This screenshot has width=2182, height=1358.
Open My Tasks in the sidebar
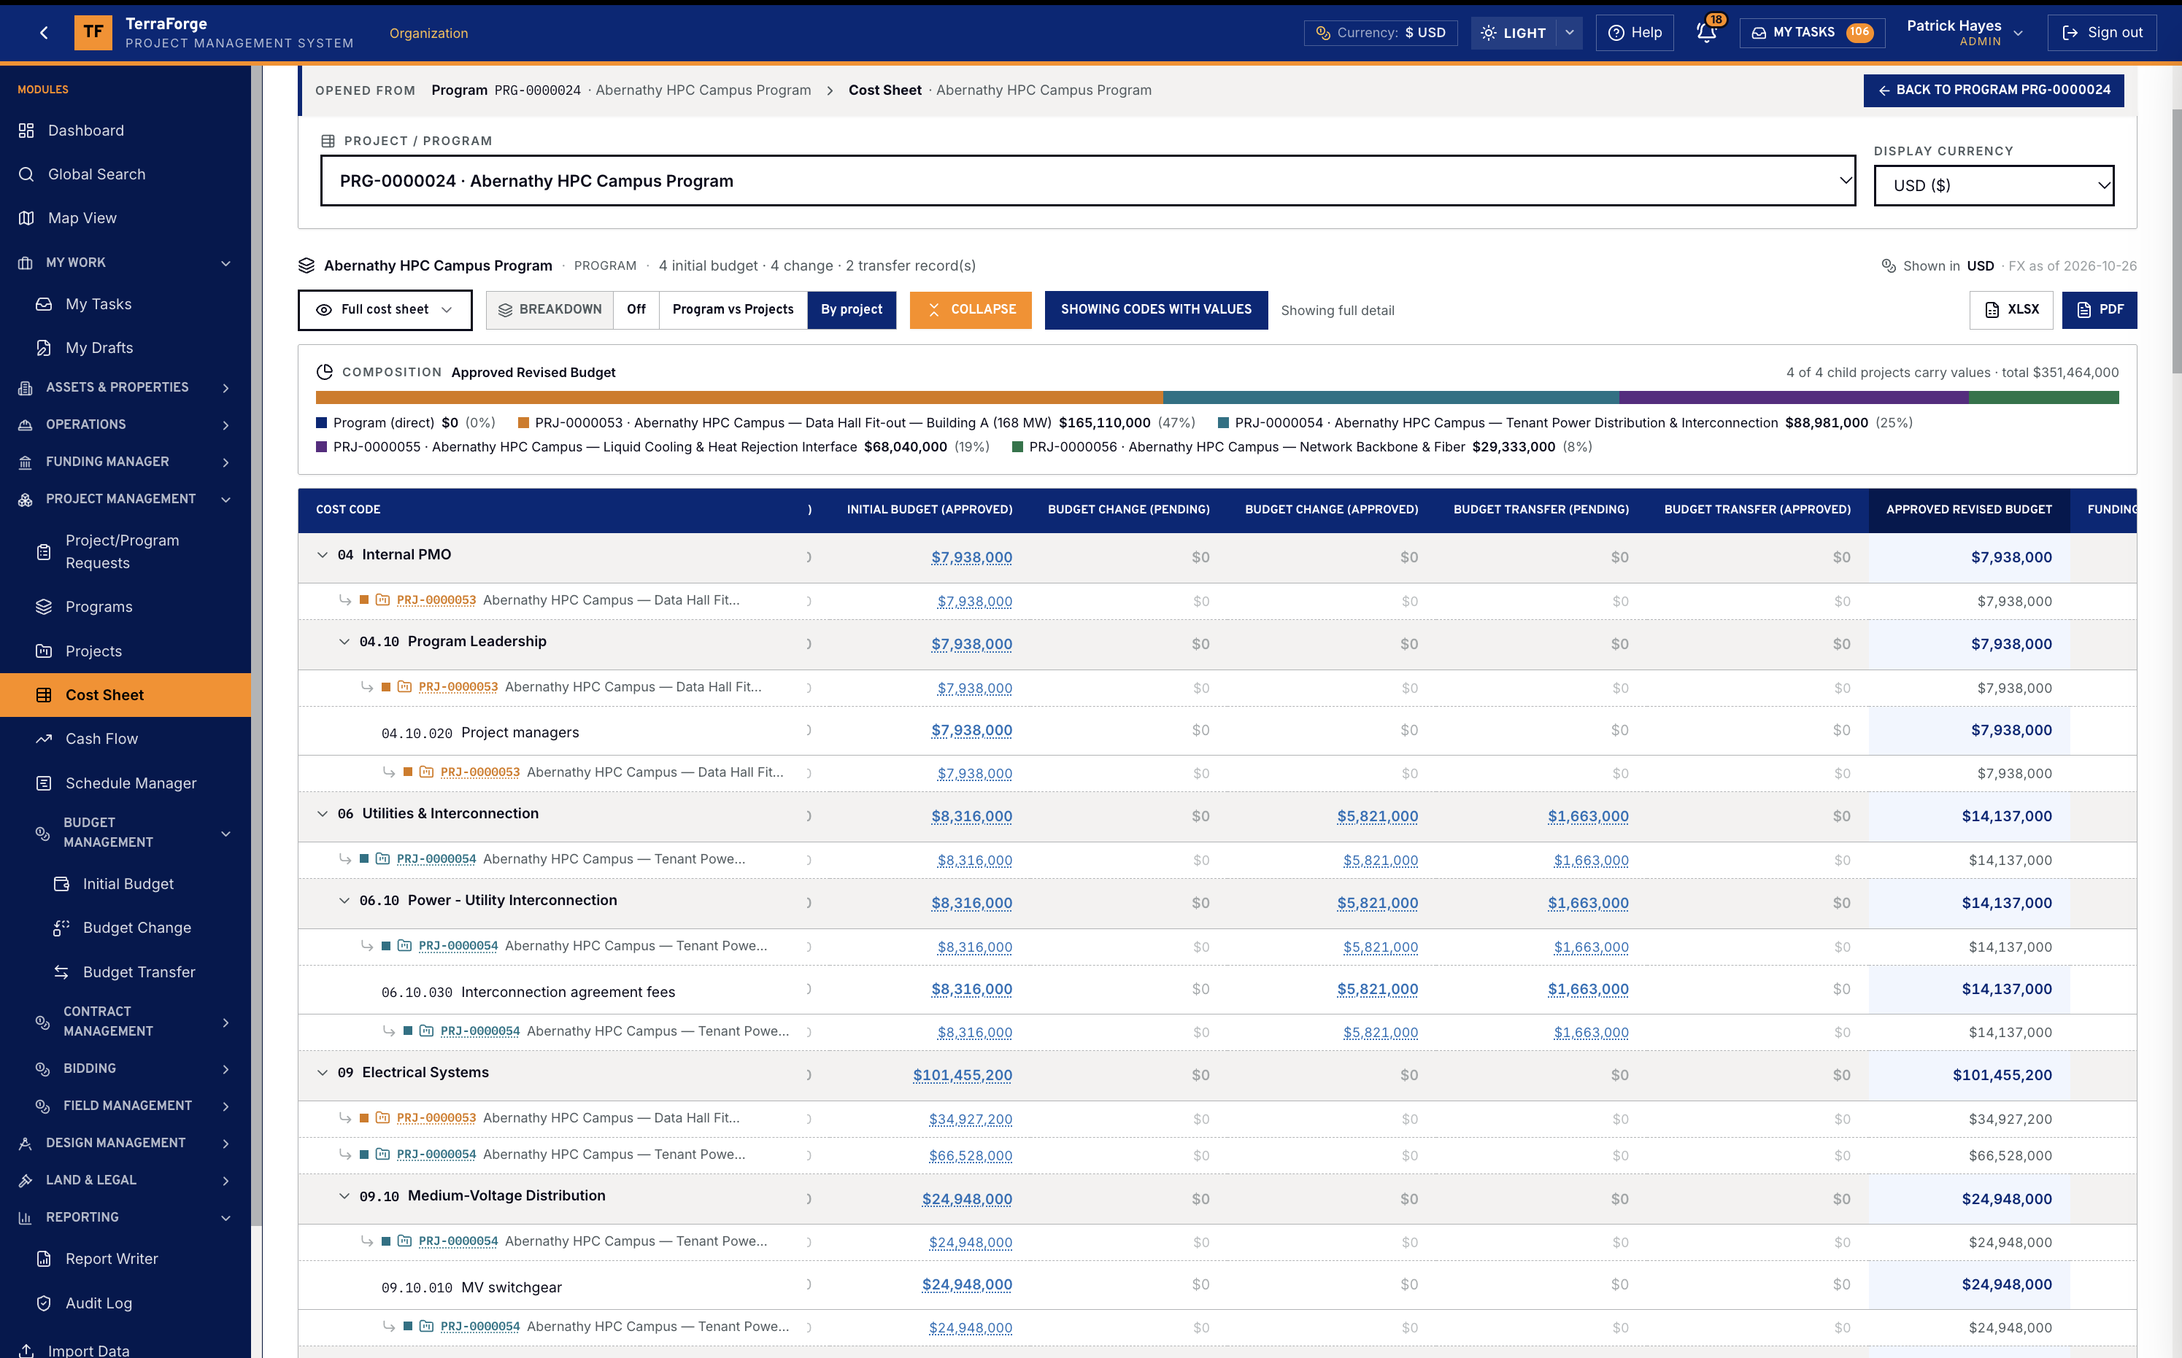point(125,304)
